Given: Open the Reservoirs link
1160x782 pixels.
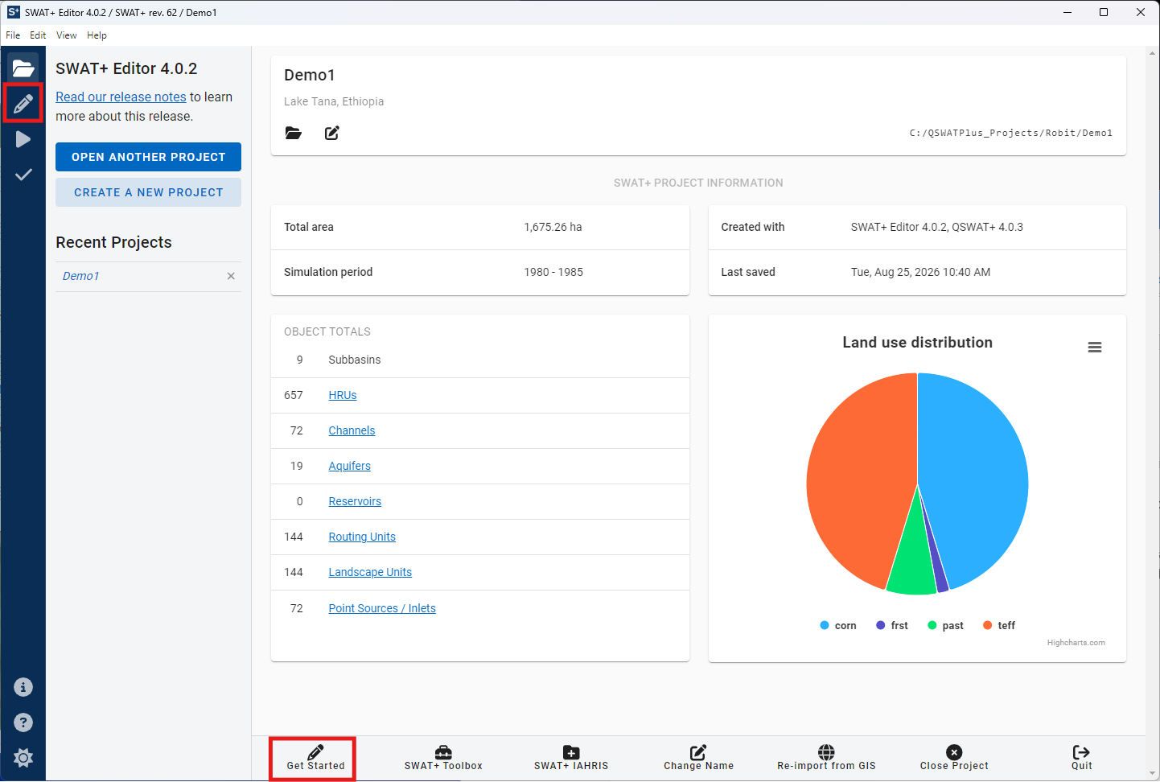Looking at the screenshot, I should 355,501.
